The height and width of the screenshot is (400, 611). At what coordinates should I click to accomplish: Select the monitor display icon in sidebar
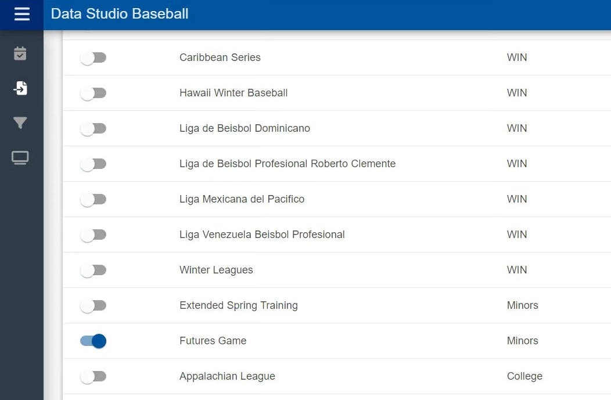pyautogui.click(x=20, y=158)
